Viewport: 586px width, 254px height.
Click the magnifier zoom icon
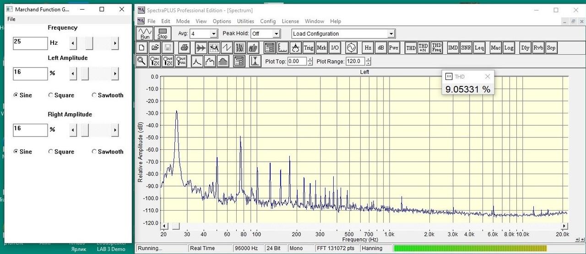coord(141,61)
